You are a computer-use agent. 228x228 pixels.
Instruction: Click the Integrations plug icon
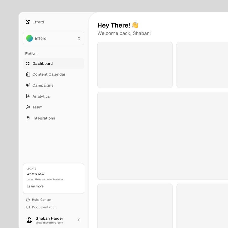click(28, 118)
